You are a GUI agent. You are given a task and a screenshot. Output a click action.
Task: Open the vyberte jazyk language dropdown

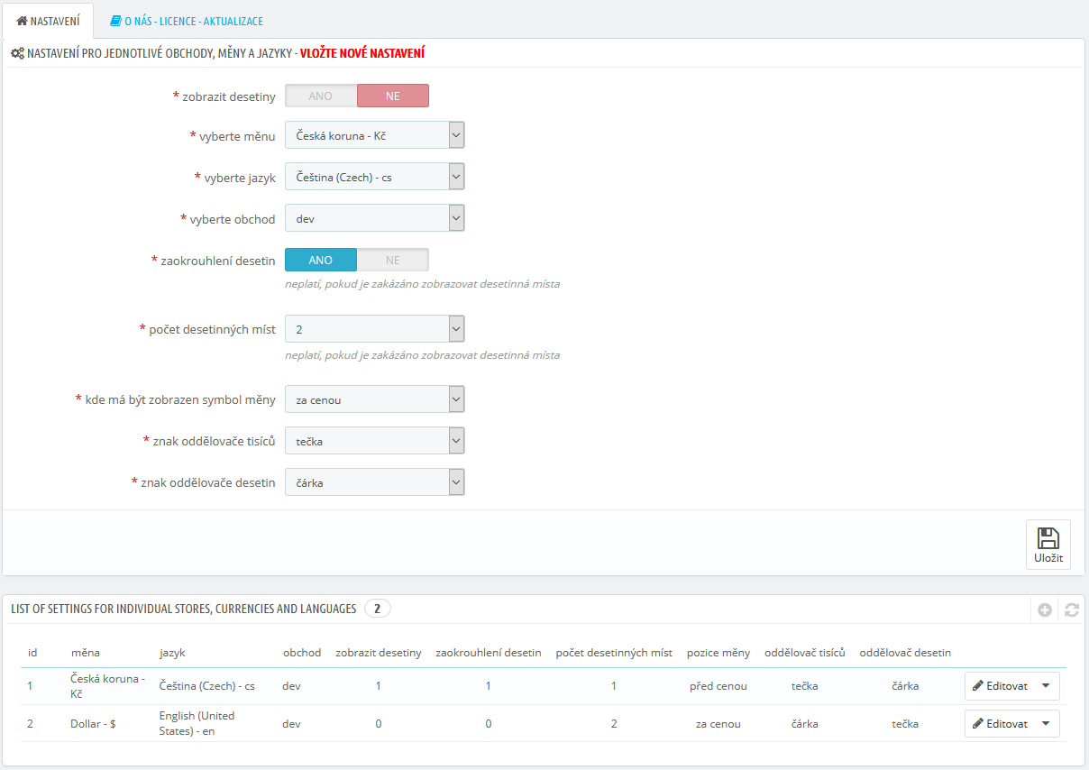(375, 177)
